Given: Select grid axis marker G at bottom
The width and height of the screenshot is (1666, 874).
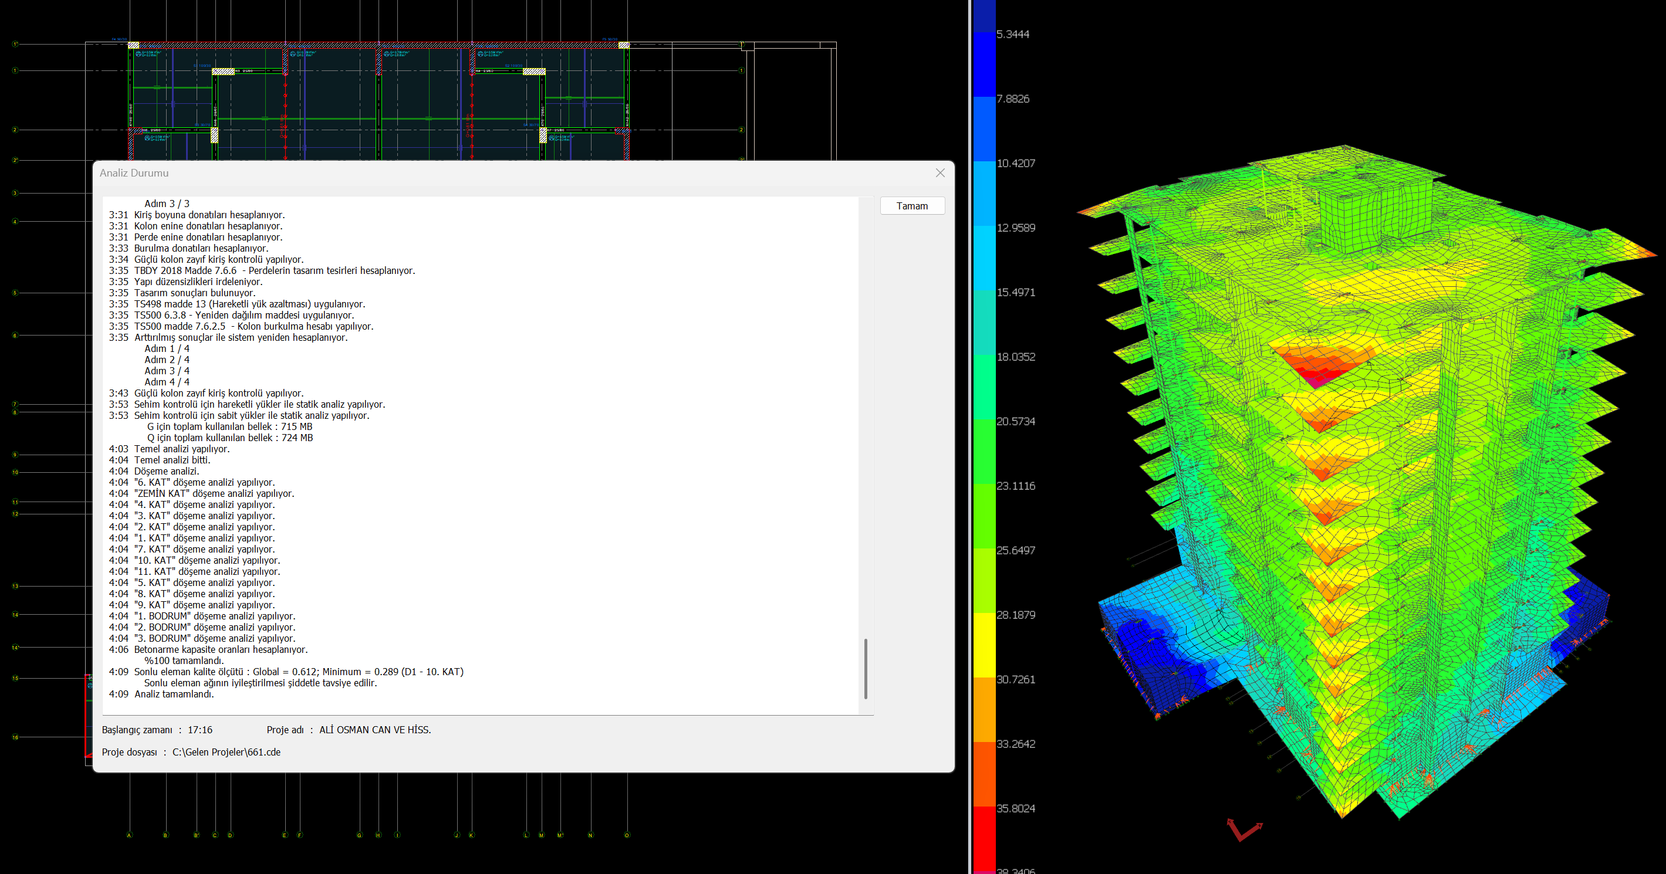Looking at the screenshot, I should (360, 835).
